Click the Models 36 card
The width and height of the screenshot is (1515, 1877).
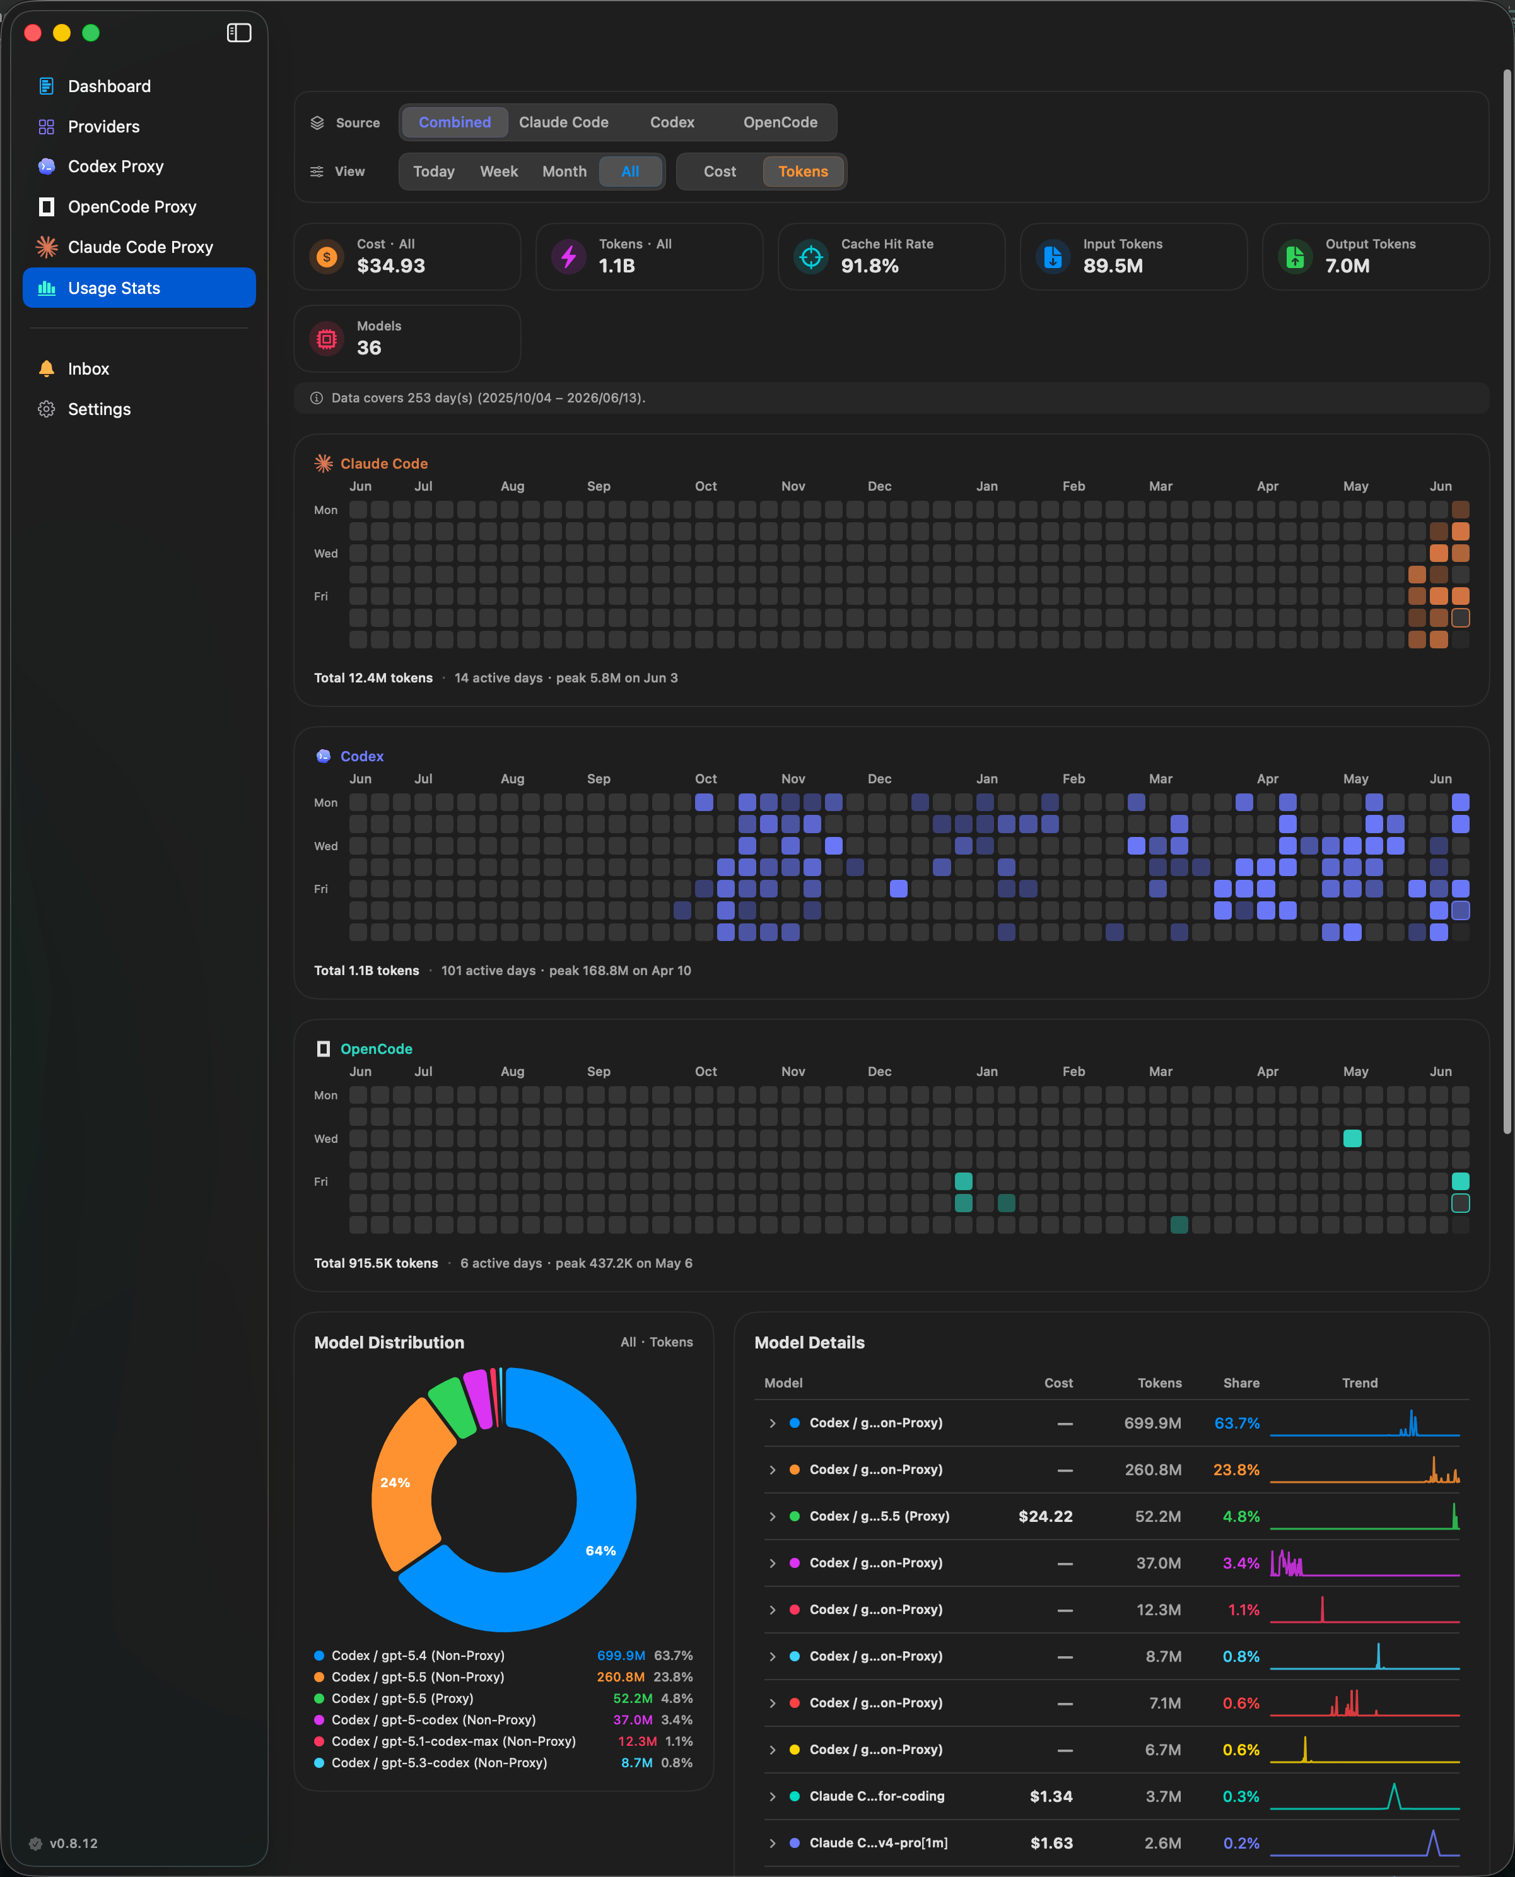[407, 339]
